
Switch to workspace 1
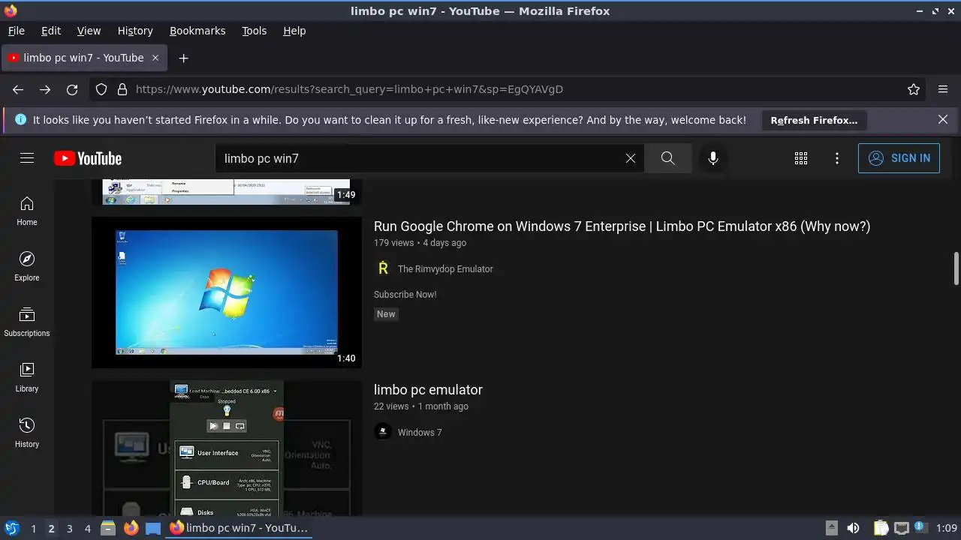point(33,528)
